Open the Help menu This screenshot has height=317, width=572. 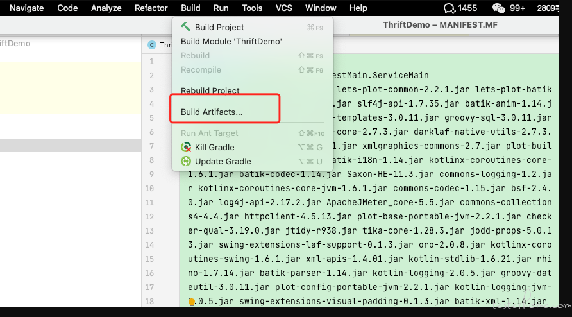pos(358,8)
